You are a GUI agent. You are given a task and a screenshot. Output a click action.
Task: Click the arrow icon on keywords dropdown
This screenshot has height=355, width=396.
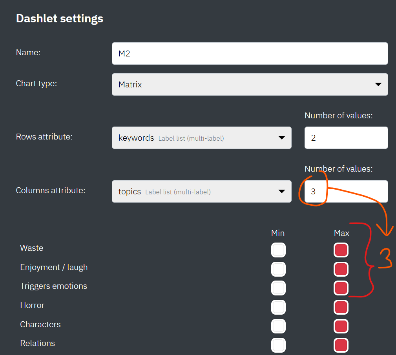[x=281, y=138]
